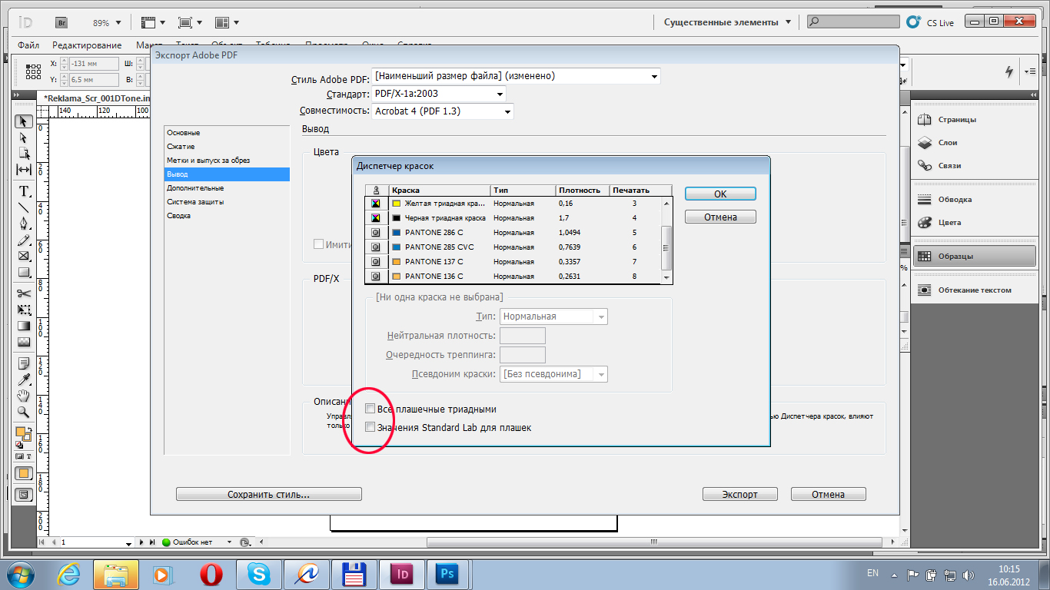Screen dimensions: 1050x590
Task: Click Отмена in Экспорт Adobe PDF dialog
Action: point(828,495)
